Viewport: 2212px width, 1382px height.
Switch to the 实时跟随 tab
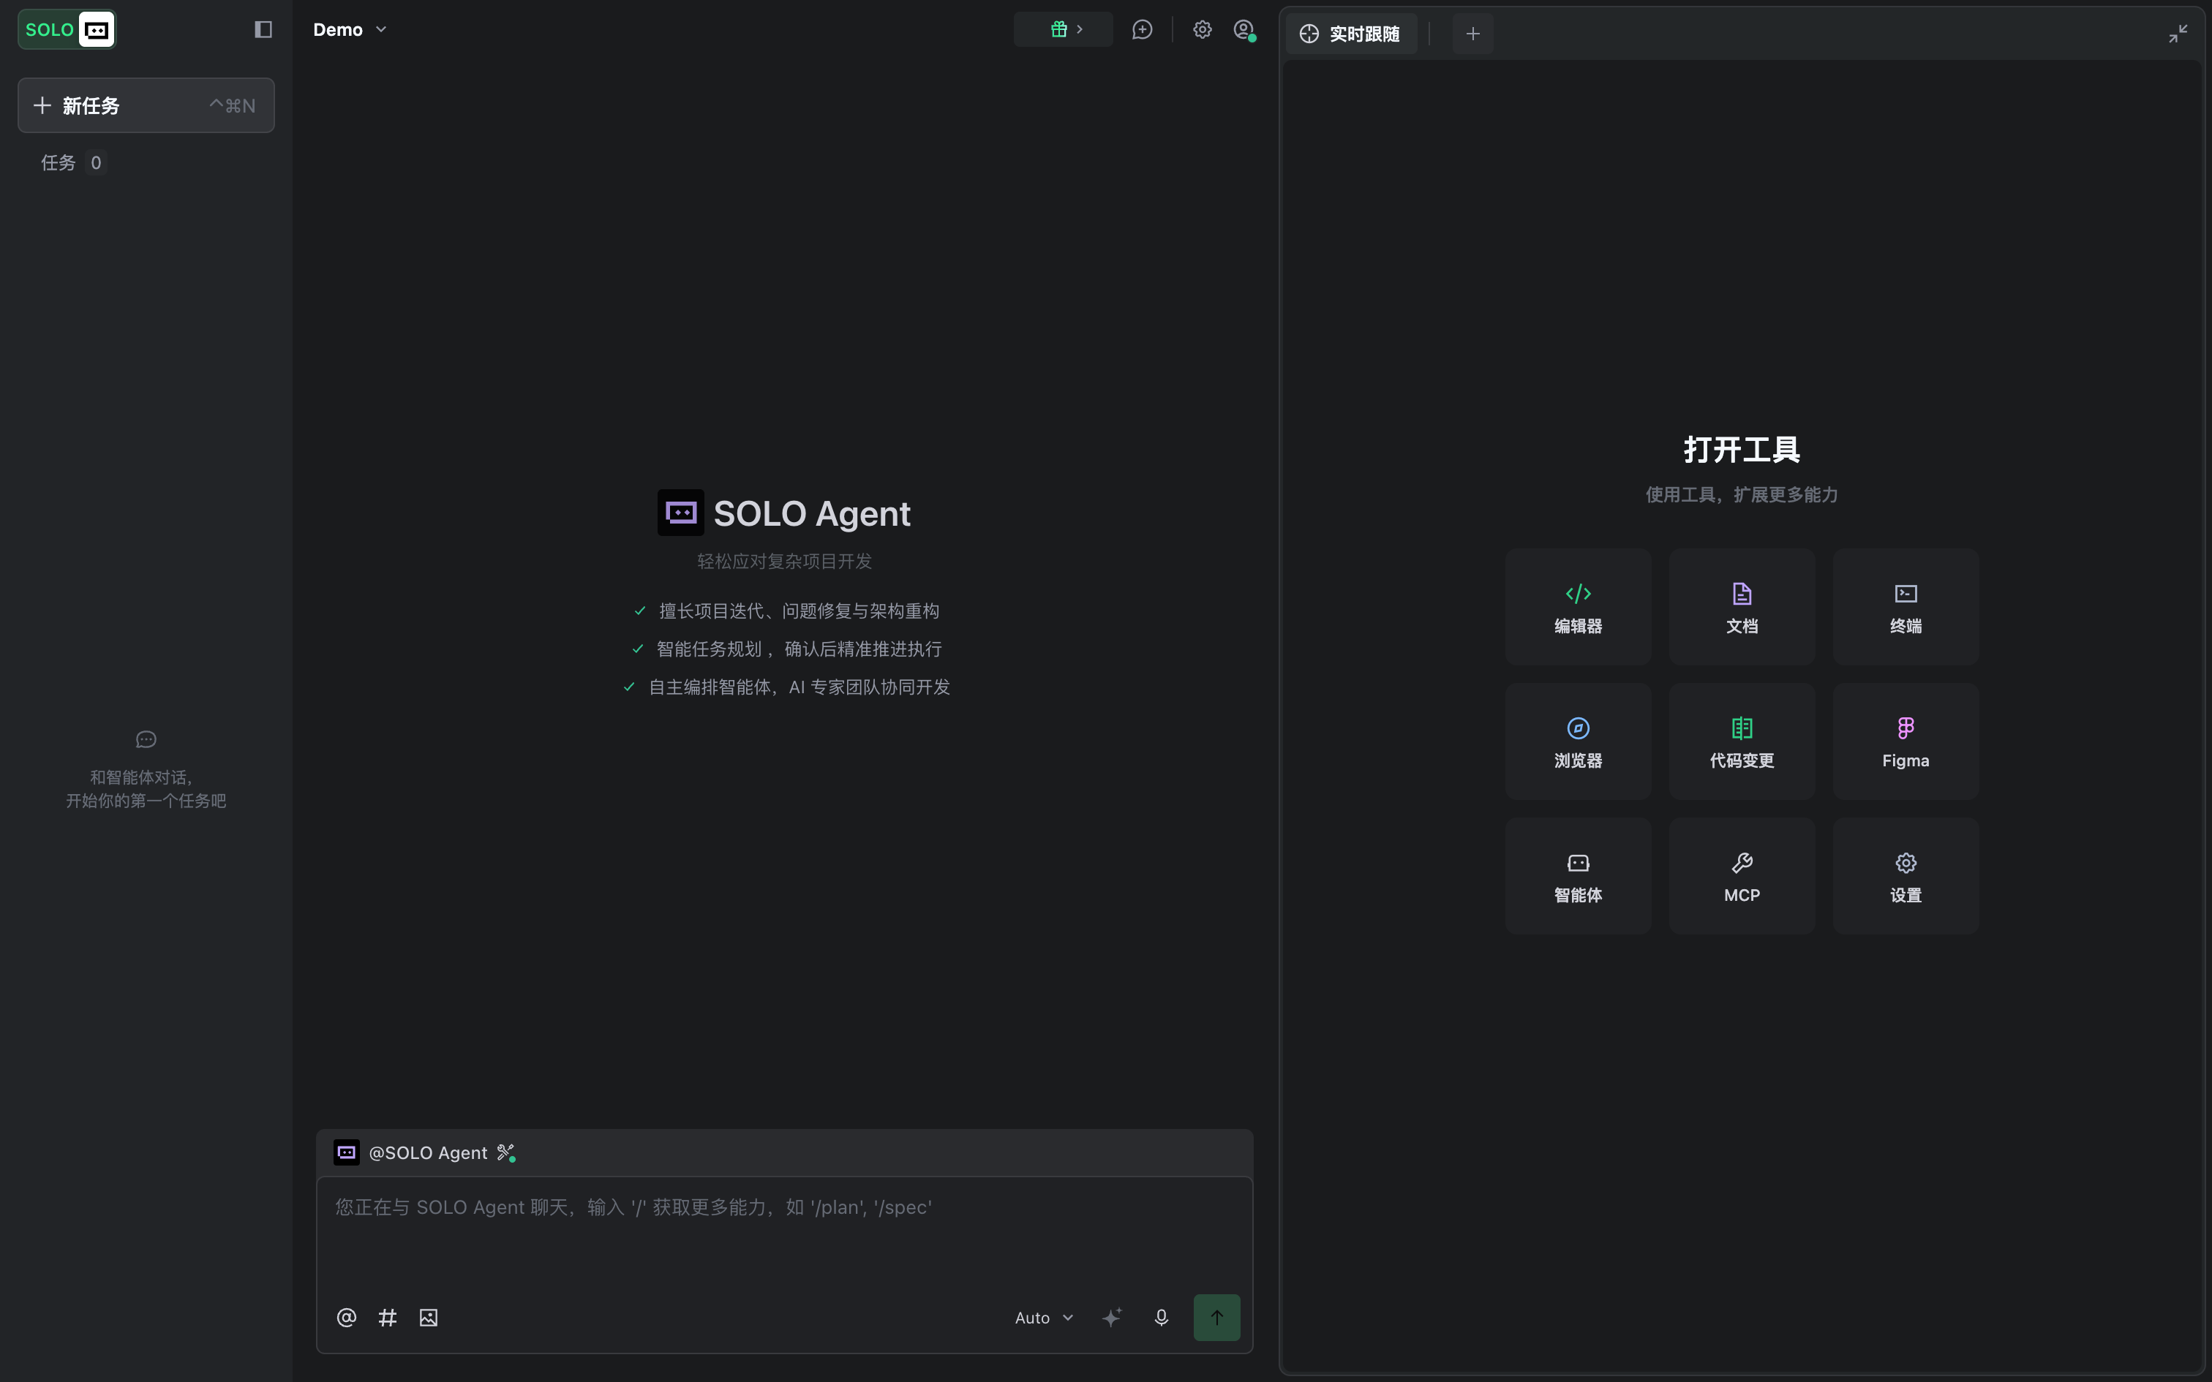(x=1350, y=34)
